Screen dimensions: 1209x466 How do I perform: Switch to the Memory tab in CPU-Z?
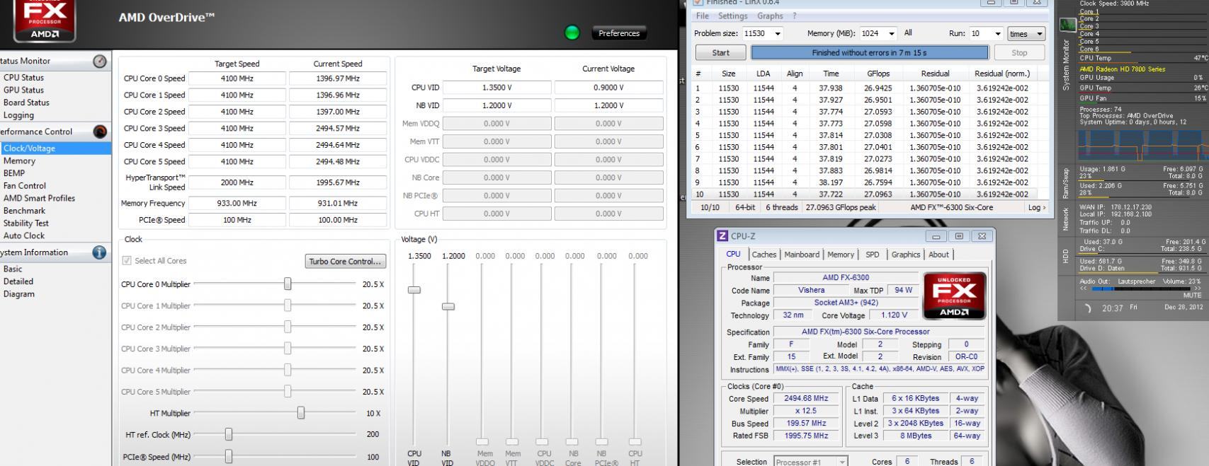pos(841,255)
